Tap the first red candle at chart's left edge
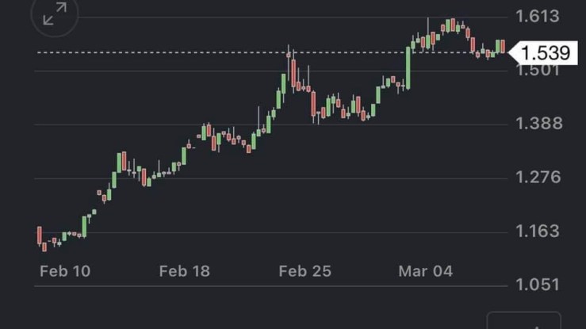Image resolution: width=586 pixels, height=329 pixels. (40, 235)
